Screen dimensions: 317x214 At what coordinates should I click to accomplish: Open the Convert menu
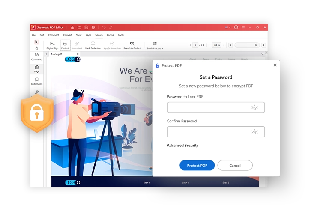tap(68, 35)
